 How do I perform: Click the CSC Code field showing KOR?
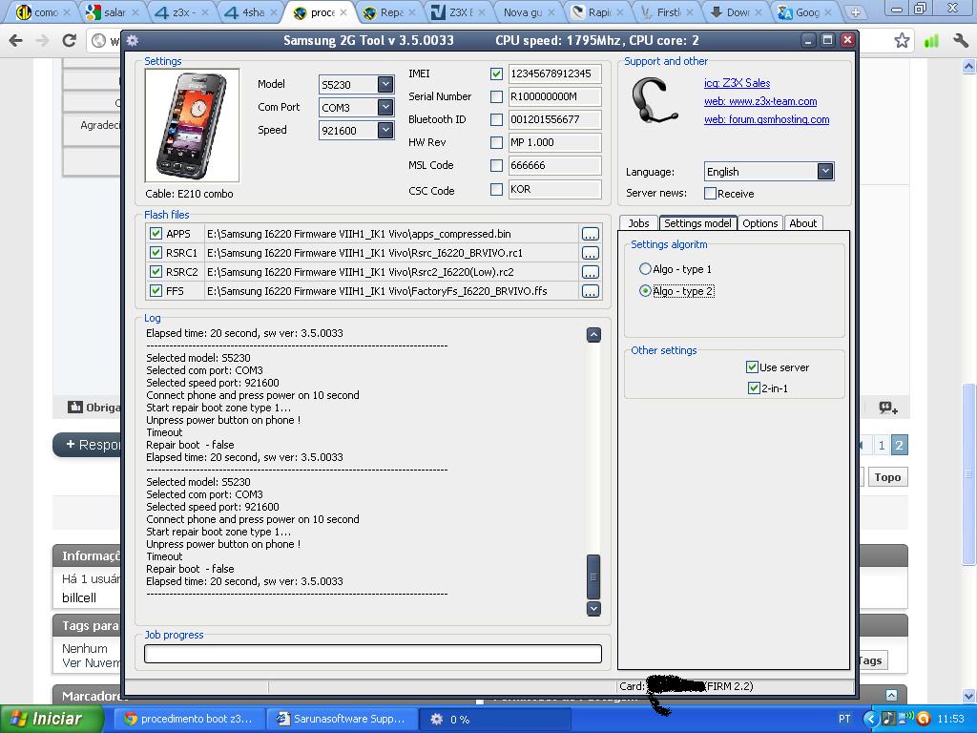(x=554, y=189)
